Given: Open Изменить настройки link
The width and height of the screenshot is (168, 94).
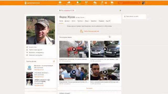Looking at the screenshot, I should pos(36,55).
